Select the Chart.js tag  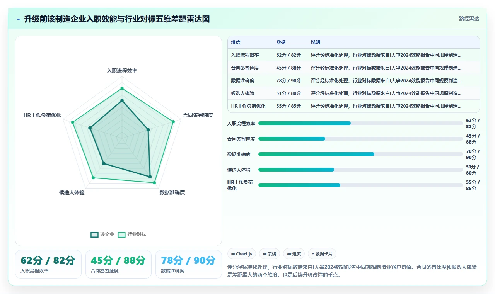click(242, 254)
